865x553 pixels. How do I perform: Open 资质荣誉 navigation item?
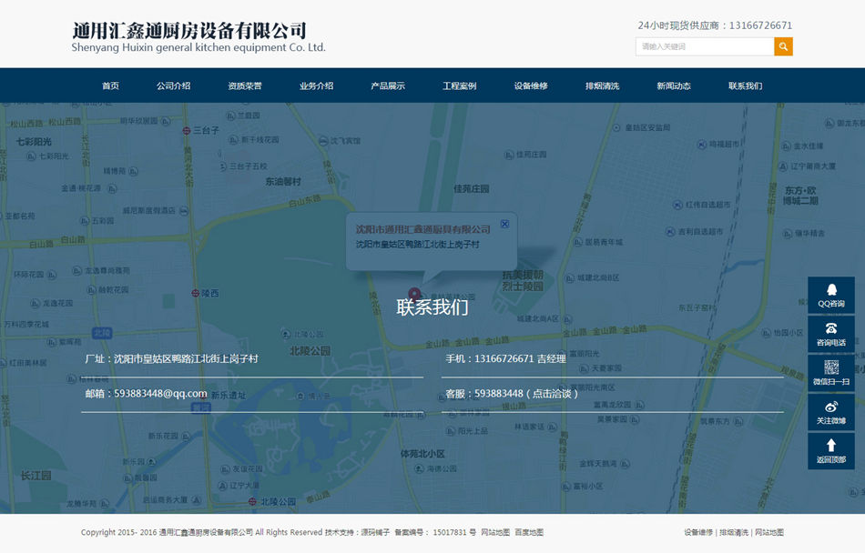click(245, 85)
